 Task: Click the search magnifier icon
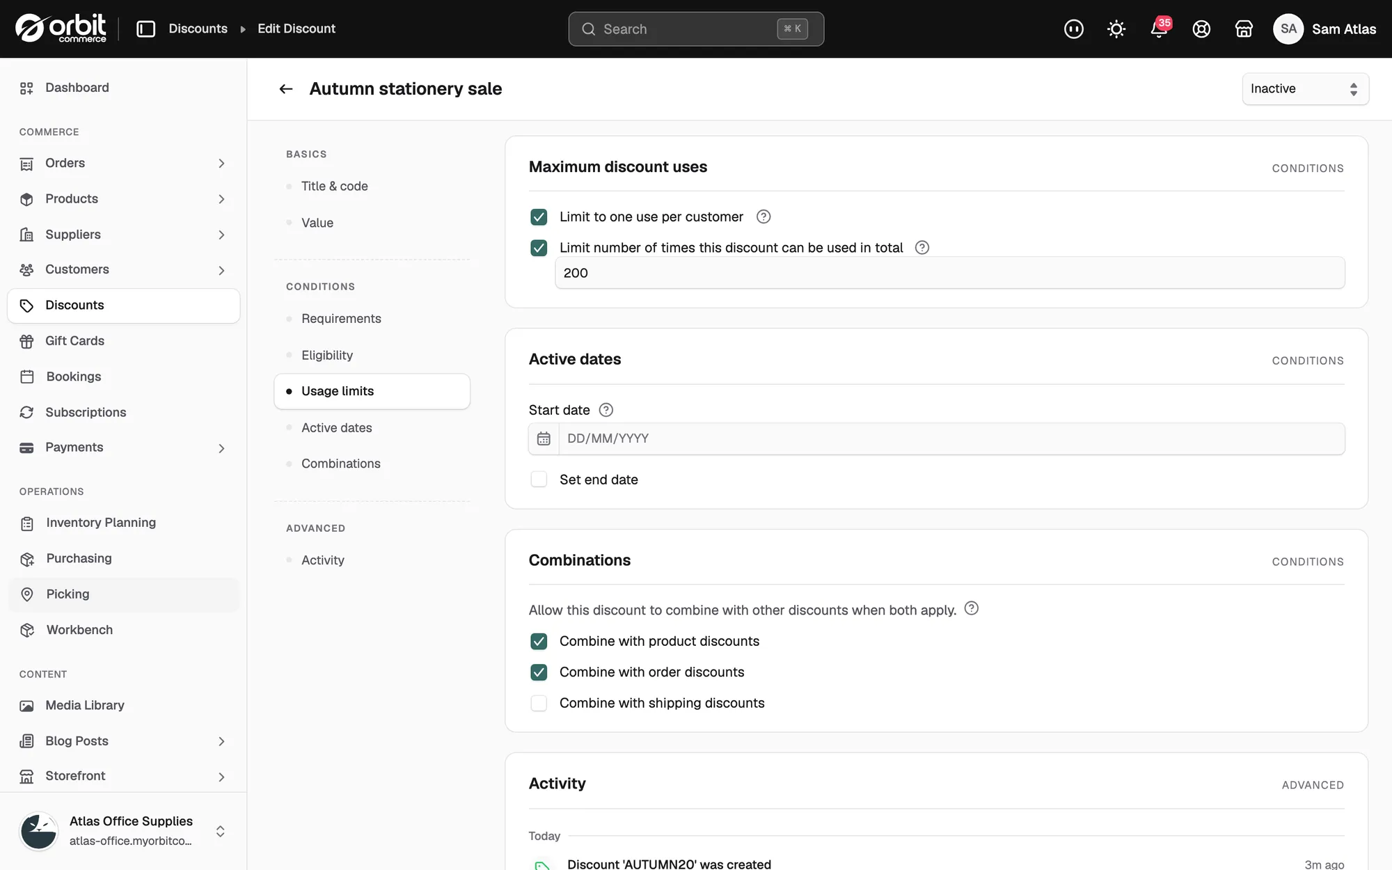(589, 29)
